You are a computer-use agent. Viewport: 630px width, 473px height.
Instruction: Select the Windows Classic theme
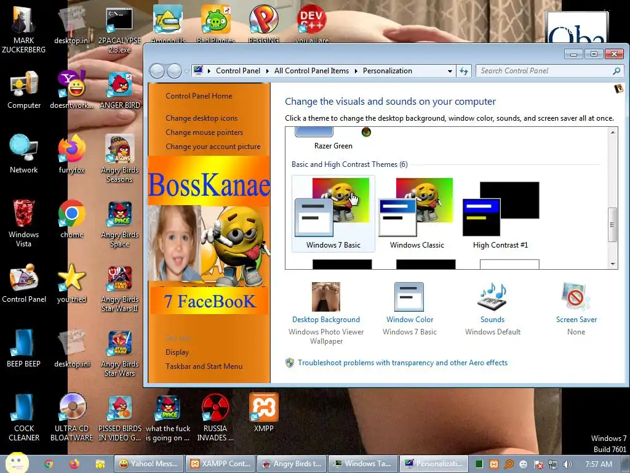[x=417, y=214]
